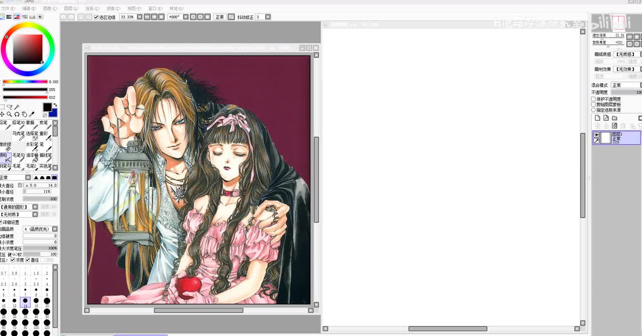Select the zoom magnifier tool
This screenshot has width=642, height=336.
click(9, 114)
